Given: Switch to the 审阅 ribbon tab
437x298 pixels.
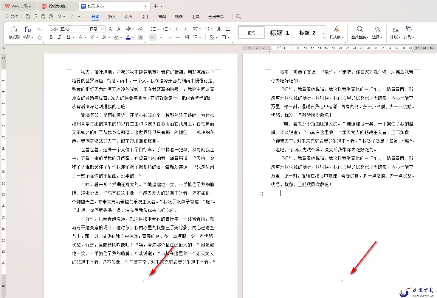Looking at the screenshot, I should click(162, 17).
